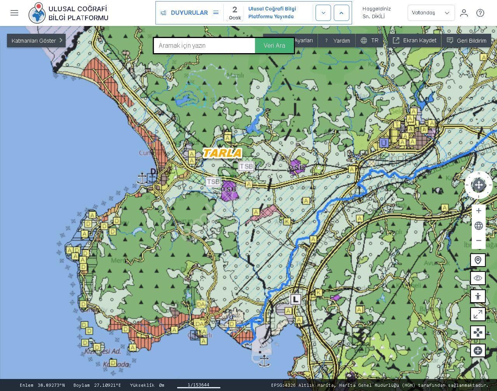This screenshot has height=391, width=497.
Task: Click Ekran Kaydet to save screen
Action: point(415,40)
